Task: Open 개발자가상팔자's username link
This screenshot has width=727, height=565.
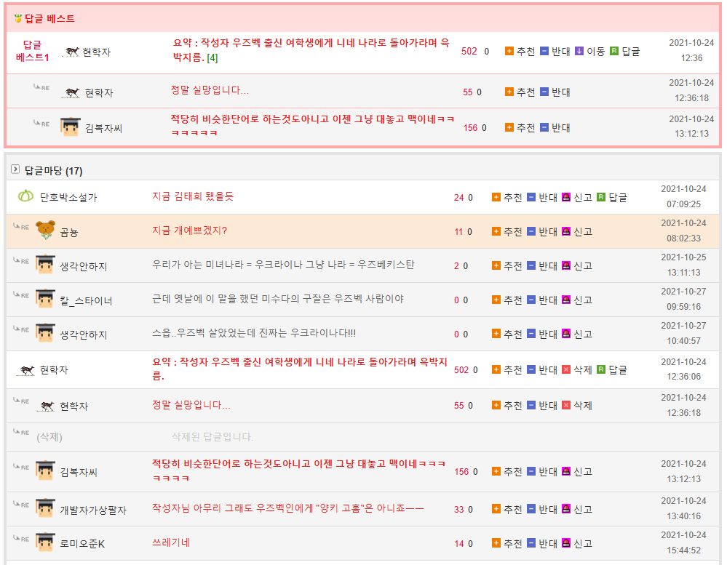Action: [93, 510]
